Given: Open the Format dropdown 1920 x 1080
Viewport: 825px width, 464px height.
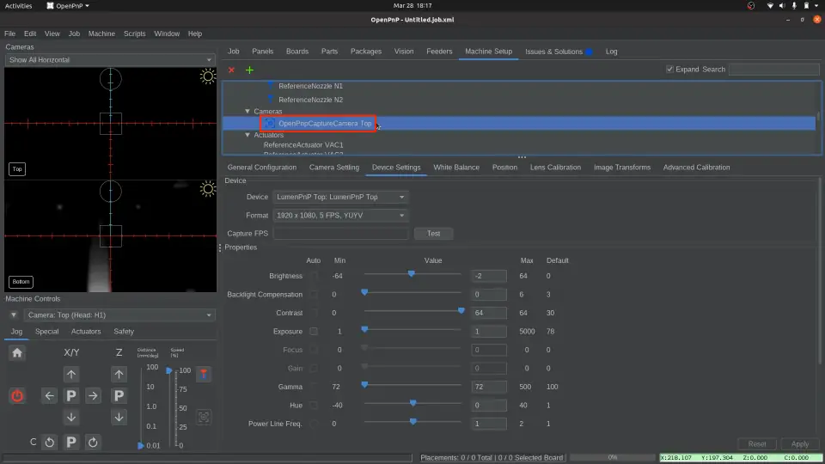Looking at the screenshot, I should click(340, 216).
